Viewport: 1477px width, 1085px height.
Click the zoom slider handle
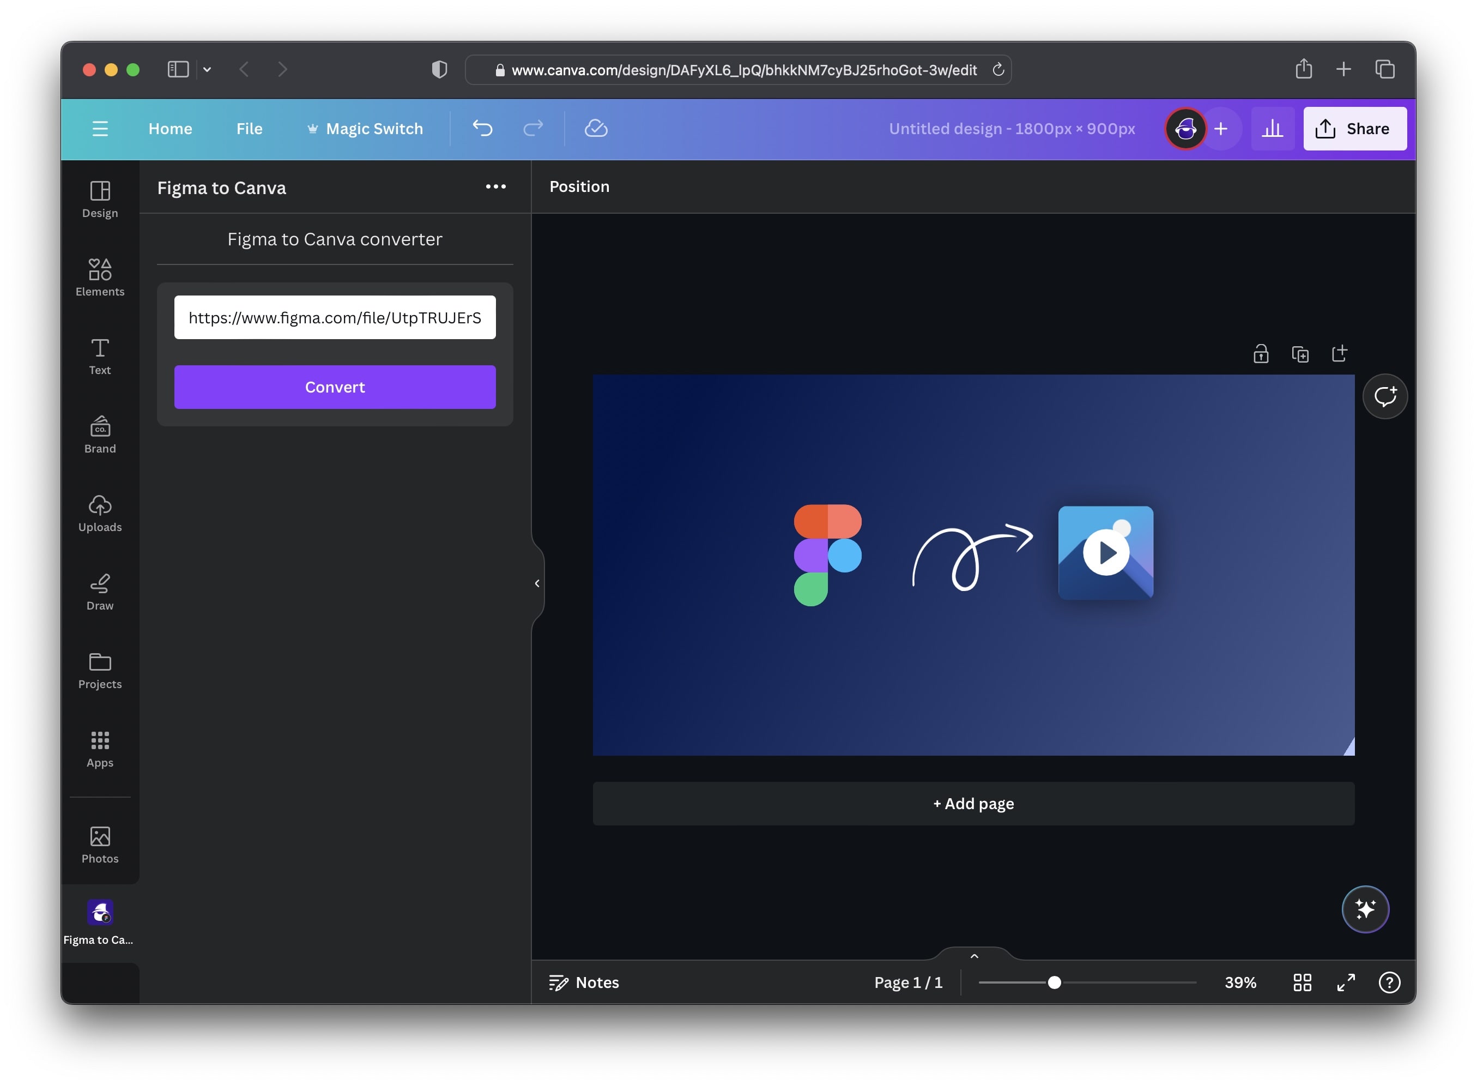[1054, 982]
